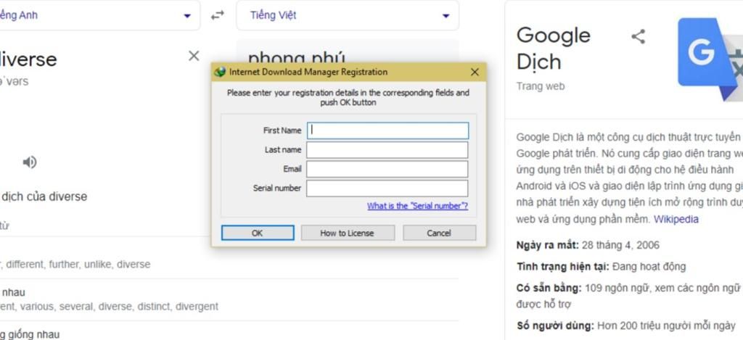
Task: Open the What is the Serial number link
Action: pos(417,206)
